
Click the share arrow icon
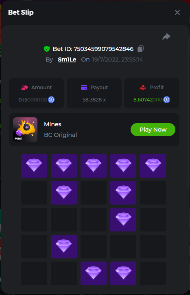(x=166, y=37)
